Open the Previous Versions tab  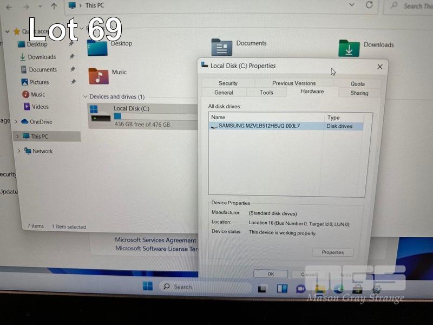(293, 83)
